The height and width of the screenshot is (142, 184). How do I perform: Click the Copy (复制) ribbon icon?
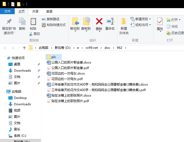click(22, 21)
